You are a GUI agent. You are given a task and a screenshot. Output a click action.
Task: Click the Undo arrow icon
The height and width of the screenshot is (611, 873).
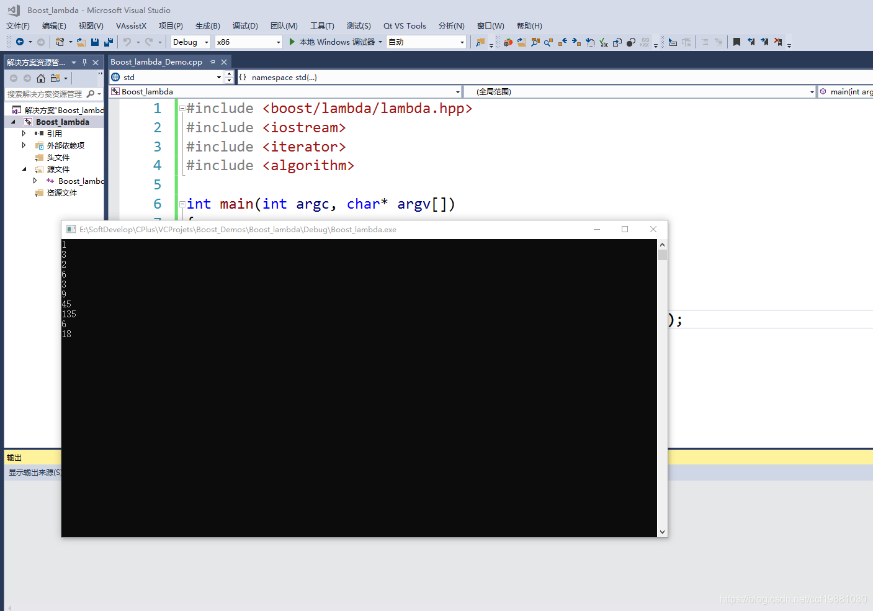(127, 42)
